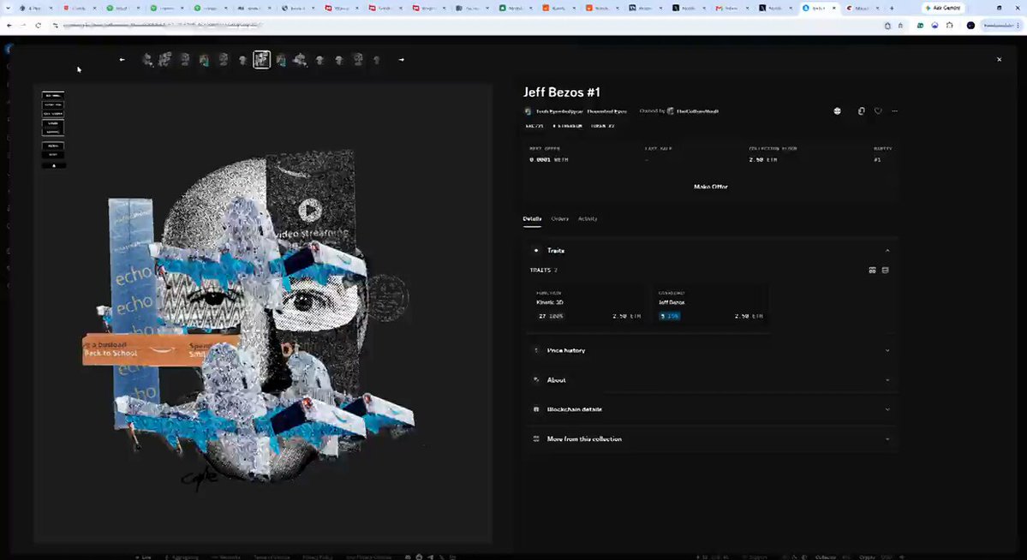This screenshot has height=560, width=1027.
Task: Switch traits to grid view
Action: pyautogui.click(x=873, y=270)
